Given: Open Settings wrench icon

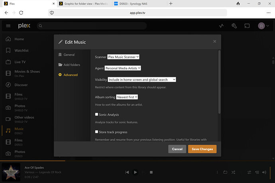Looking at the screenshot, I should pos(234,26).
